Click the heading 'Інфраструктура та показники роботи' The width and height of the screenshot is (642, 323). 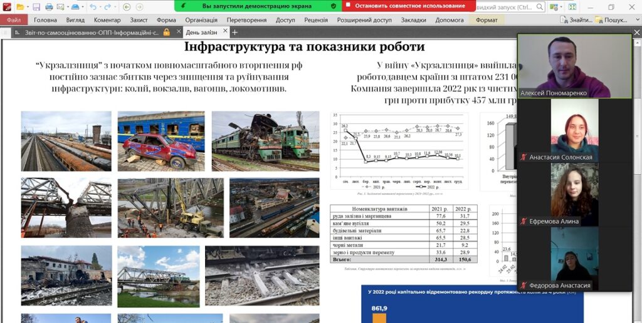coord(304,46)
